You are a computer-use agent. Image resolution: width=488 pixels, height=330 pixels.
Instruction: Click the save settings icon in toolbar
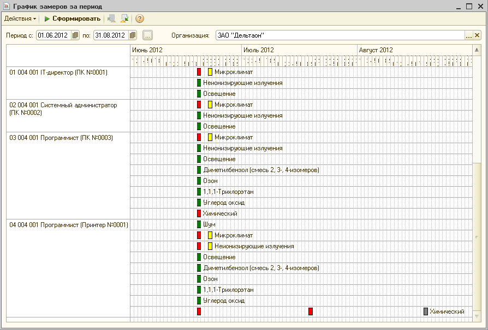(x=111, y=19)
